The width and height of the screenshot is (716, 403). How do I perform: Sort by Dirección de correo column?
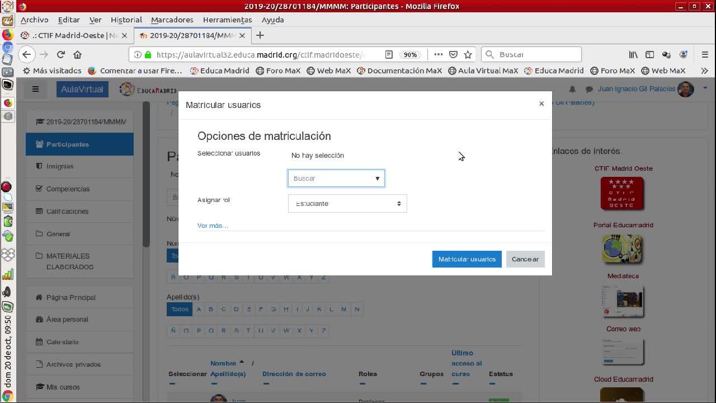pyautogui.click(x=294, y=374)
